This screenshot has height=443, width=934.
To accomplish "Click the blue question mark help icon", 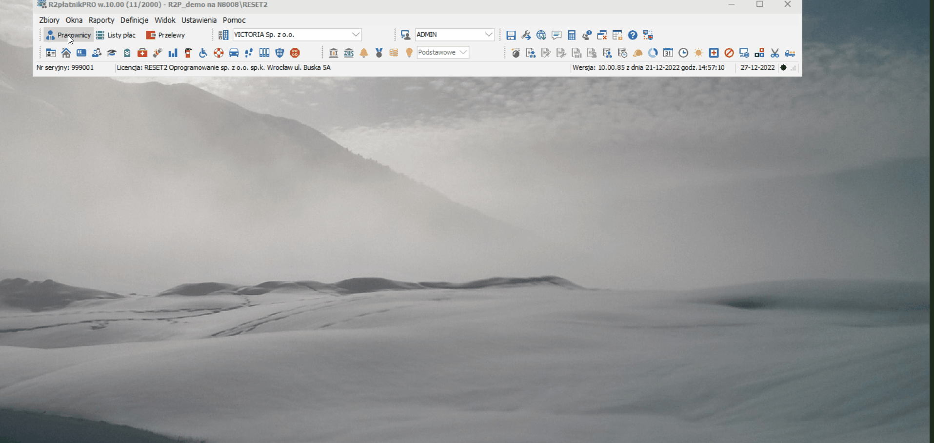I will click(x=633, y=35).
